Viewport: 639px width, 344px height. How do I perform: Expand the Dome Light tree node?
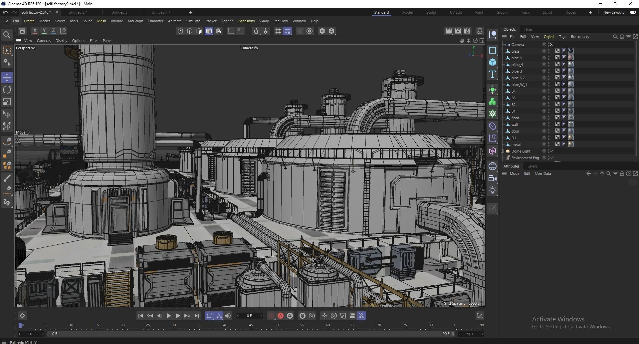click(x=503, y=151)
